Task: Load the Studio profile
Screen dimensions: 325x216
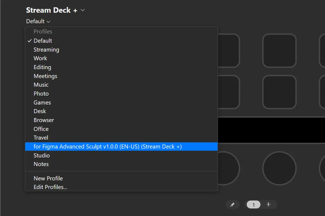Action: point(121,156)
